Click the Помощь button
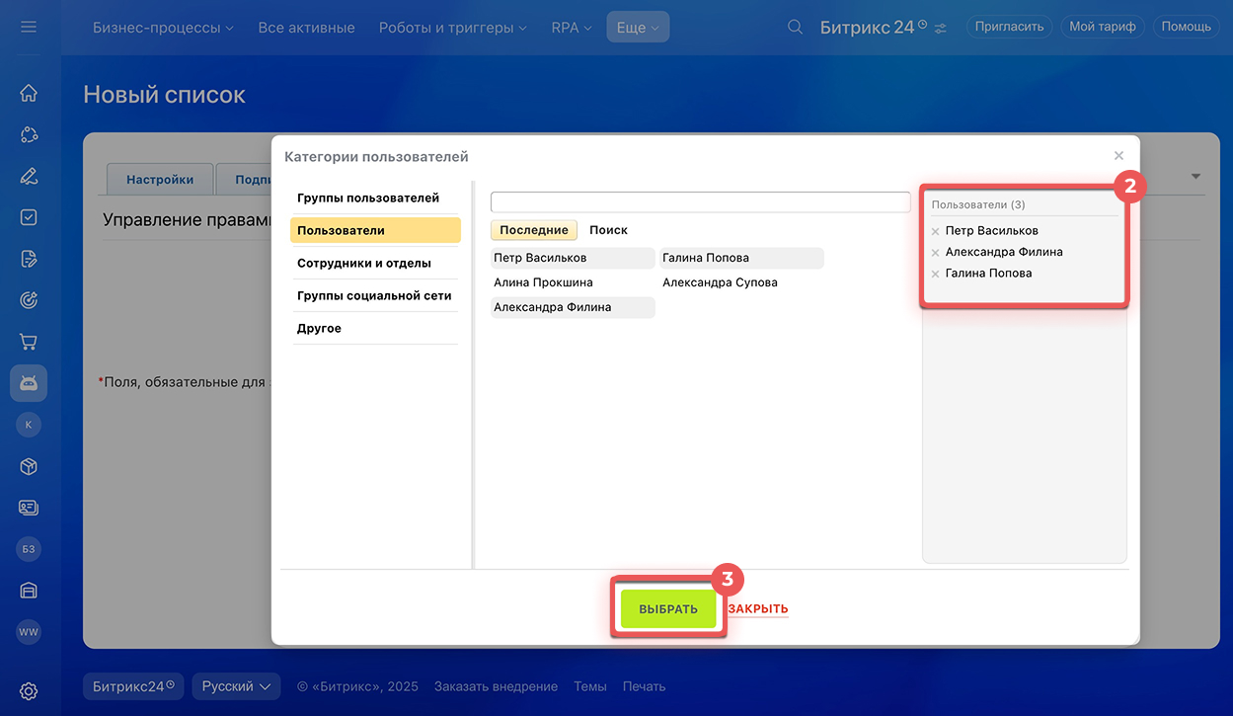 [1186, 27]
